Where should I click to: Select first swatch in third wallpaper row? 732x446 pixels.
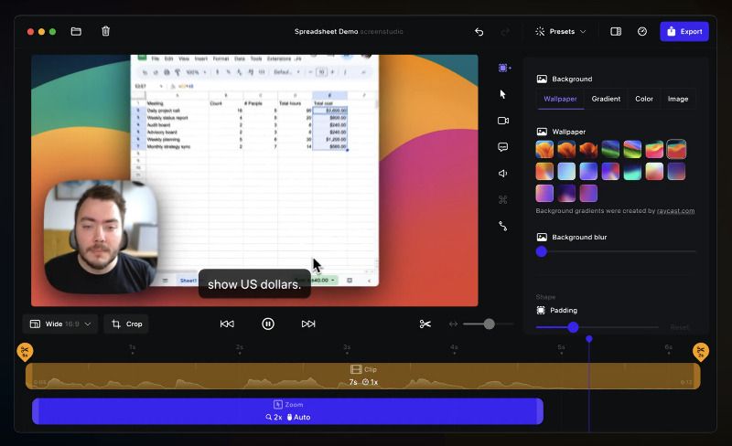tap(544, 193)
